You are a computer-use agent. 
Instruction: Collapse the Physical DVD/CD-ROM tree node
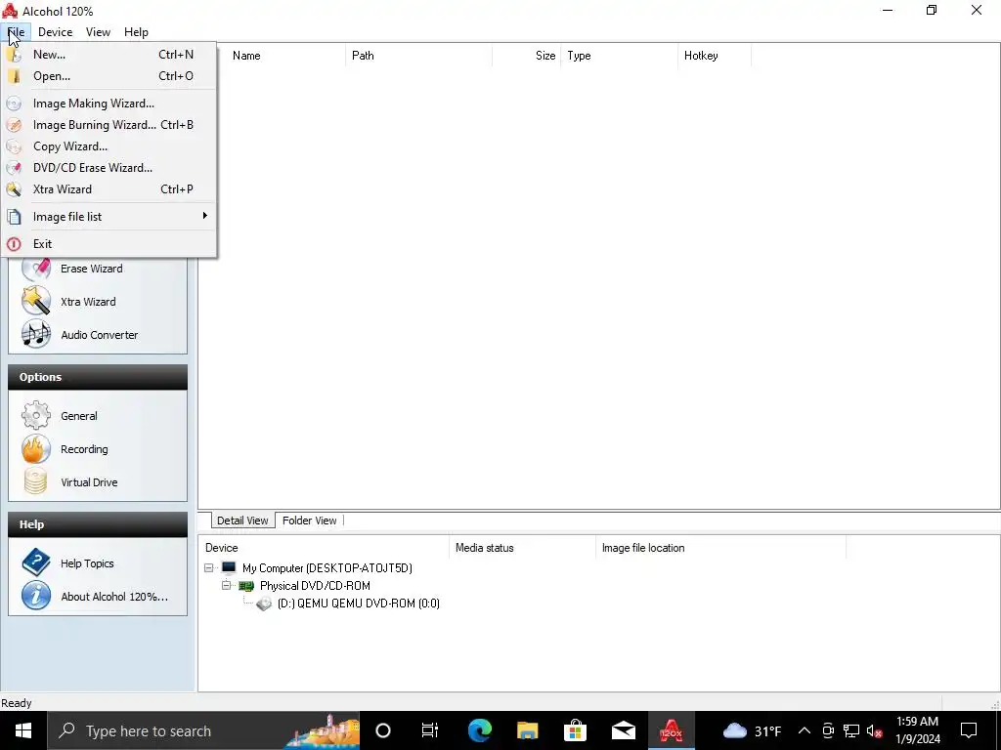coord(226,585)
